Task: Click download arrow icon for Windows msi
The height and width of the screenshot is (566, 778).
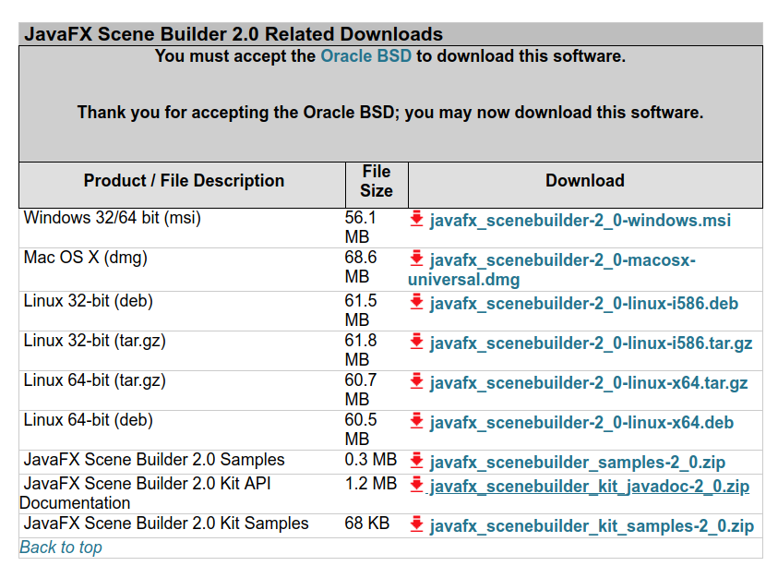Action: click(x=417, y=219)
